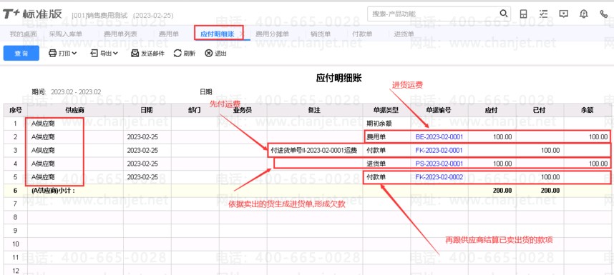
Task: Click the 应付 column header
Action: click(x=492, y=110)
